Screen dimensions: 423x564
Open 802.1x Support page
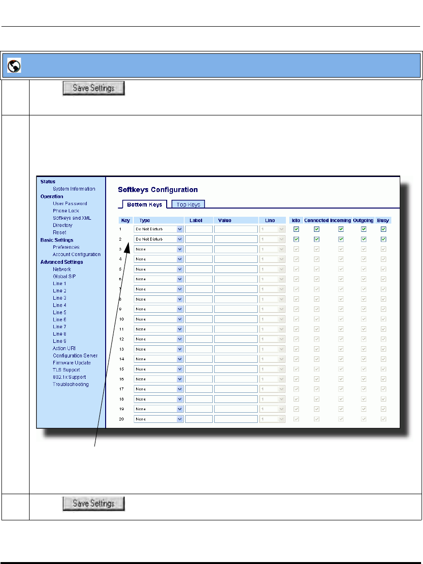pos(69,377)
